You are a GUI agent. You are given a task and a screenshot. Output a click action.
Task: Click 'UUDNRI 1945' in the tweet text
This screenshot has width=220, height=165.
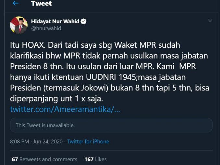(111, 77)
